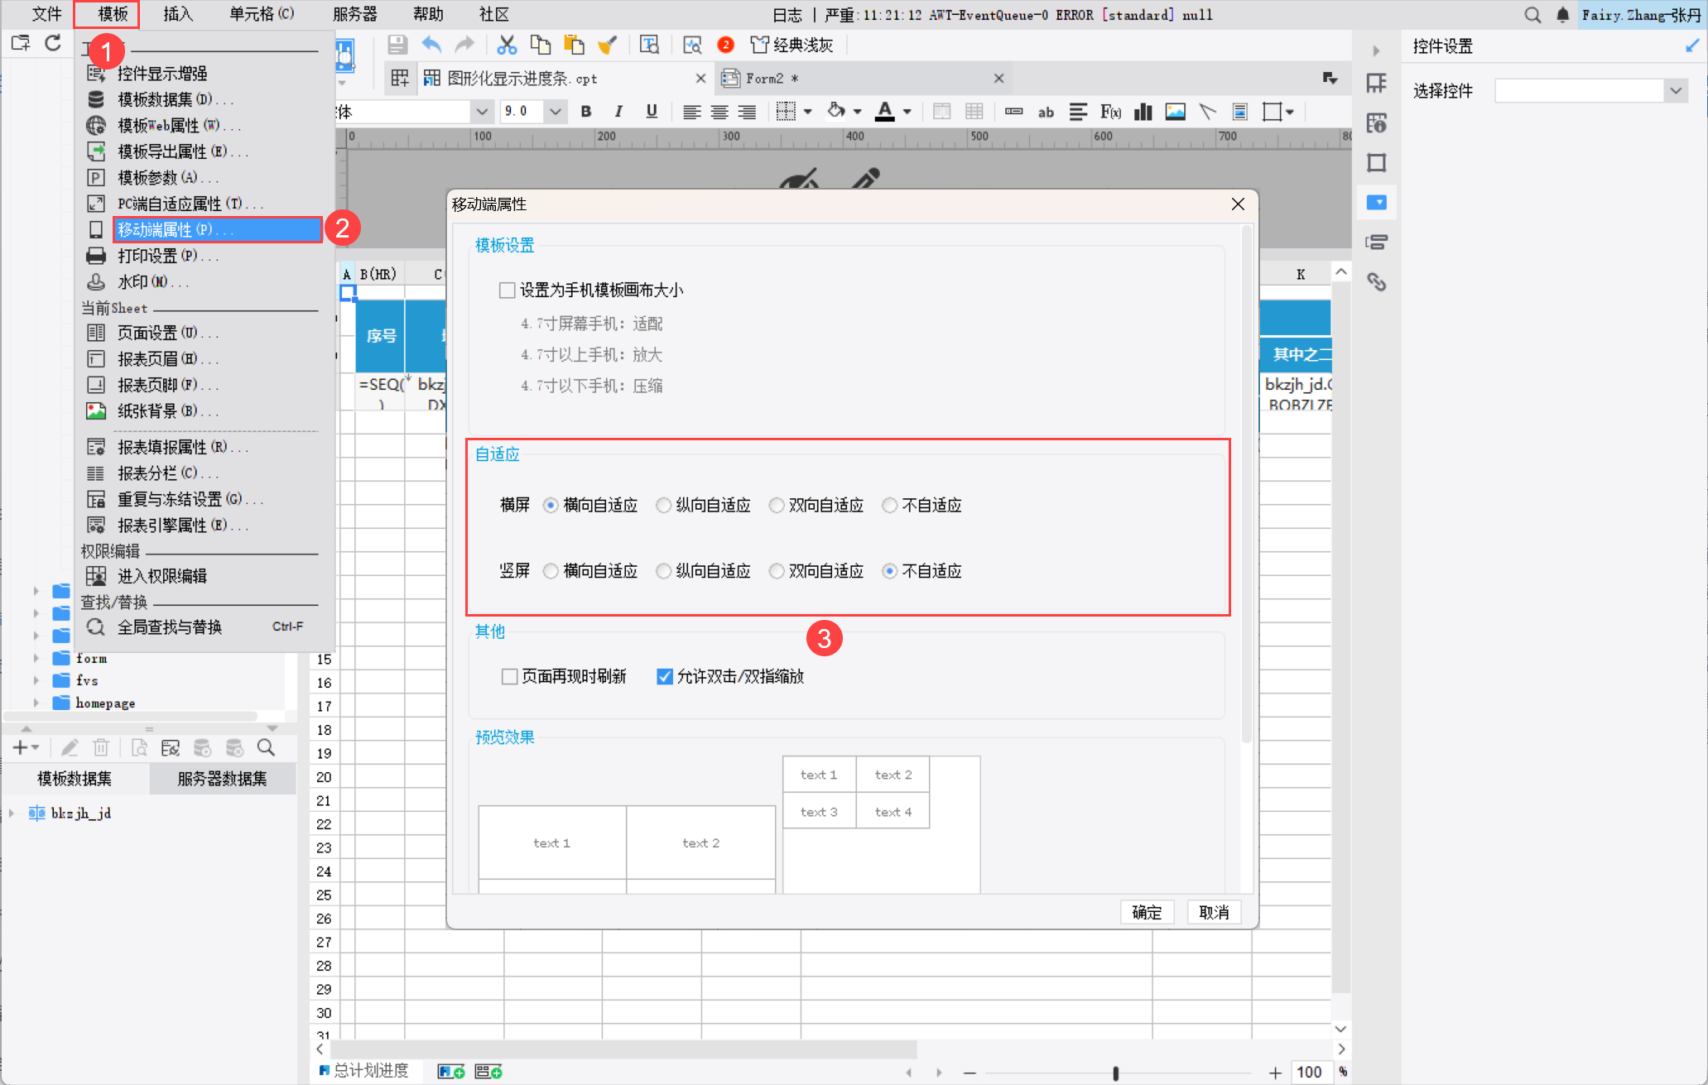This screenshot has width=1708, height=1085.
Task: Uncheck 允许双击/双指缩放 checkbox
Action: pyautogui.click(x=664, y=677)
